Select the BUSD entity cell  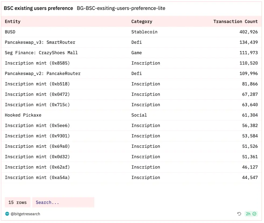coord(10,32)
